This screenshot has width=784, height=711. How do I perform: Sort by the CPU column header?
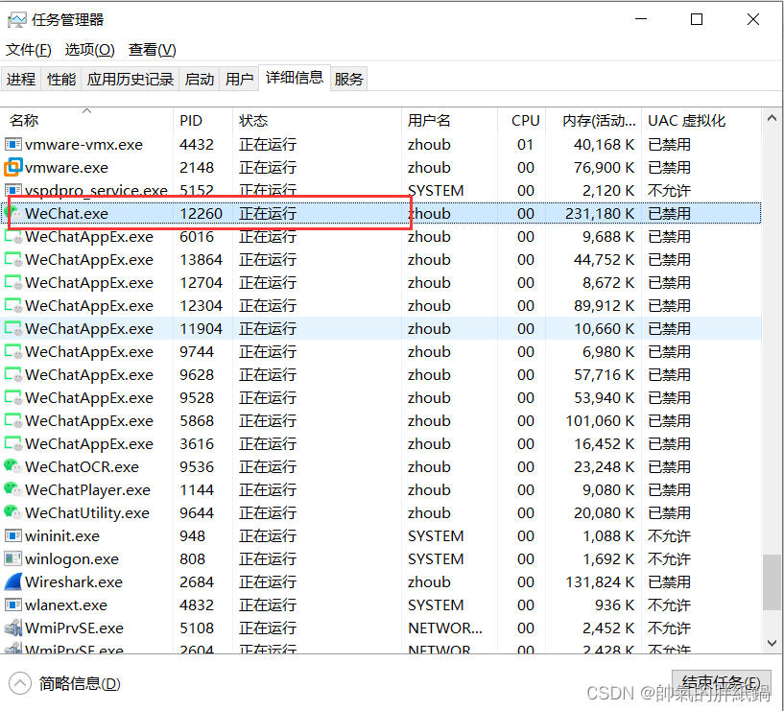click(x=521, y=120)
